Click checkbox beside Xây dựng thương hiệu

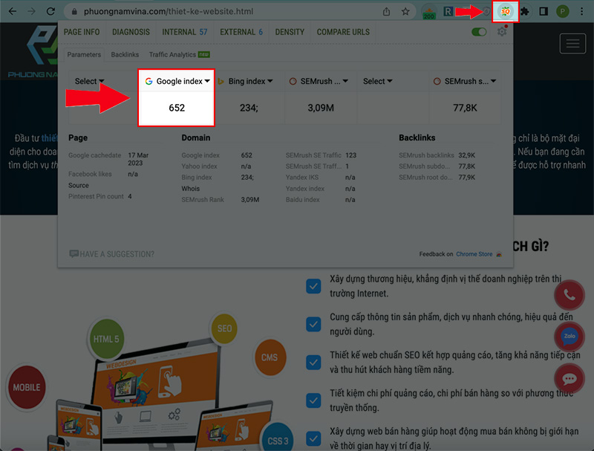(x=313, y=286)
